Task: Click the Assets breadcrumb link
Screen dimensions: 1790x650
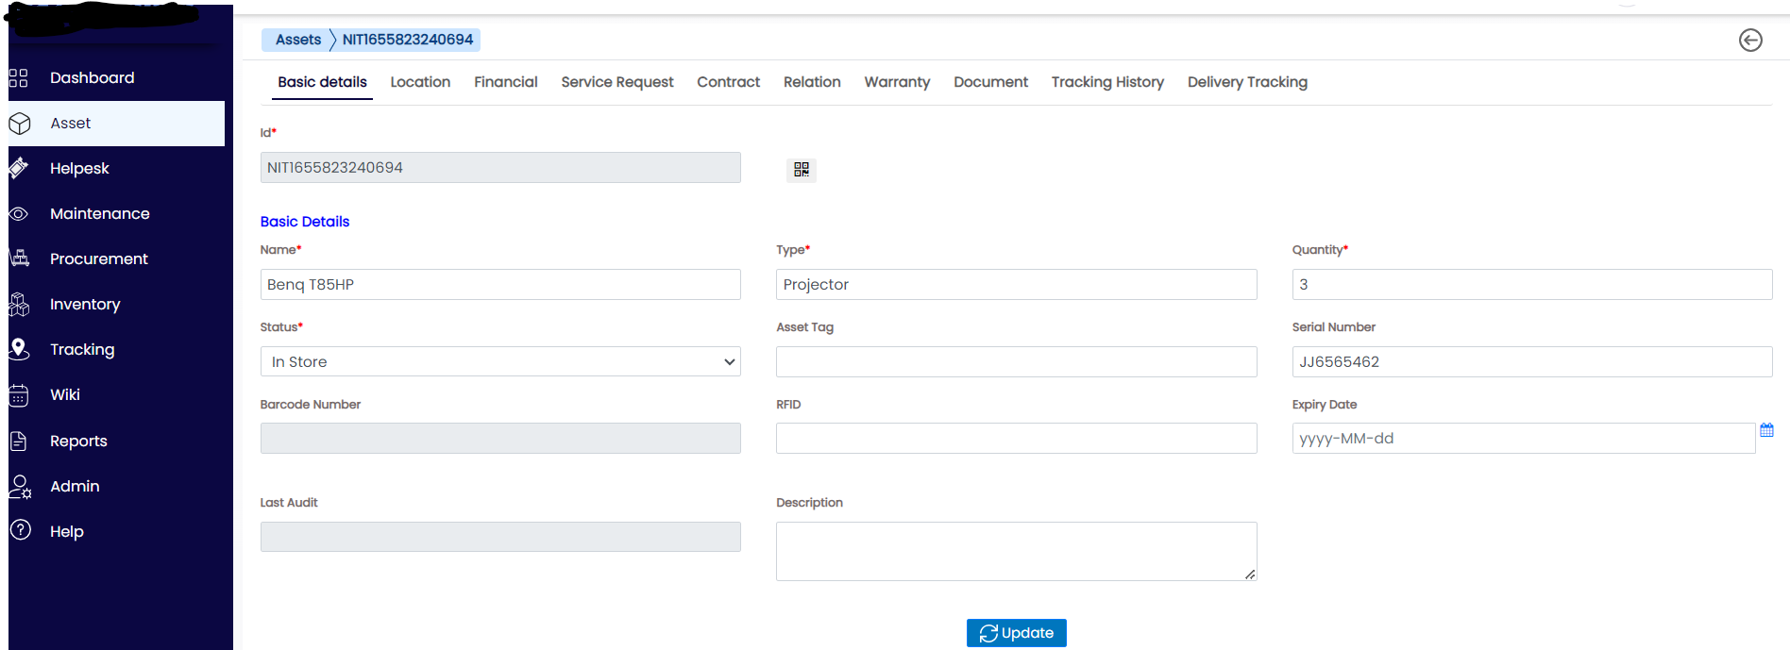Action: pyautogui.click(x=298, y=40)
